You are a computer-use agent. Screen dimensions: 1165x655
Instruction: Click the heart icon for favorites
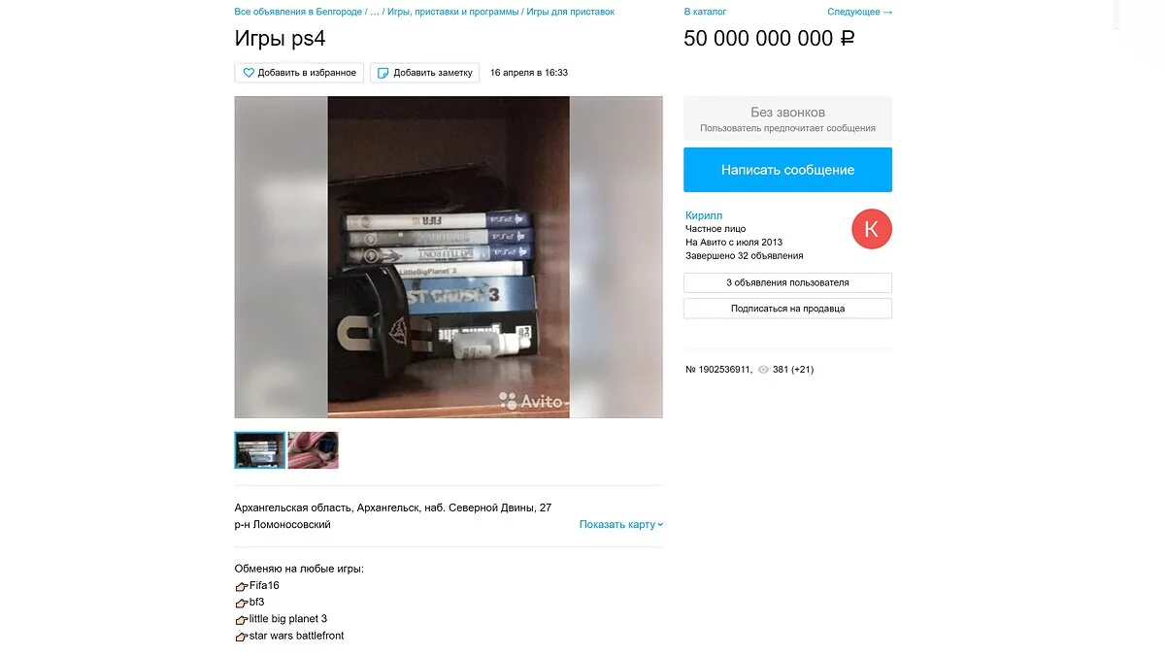point(249,73)
